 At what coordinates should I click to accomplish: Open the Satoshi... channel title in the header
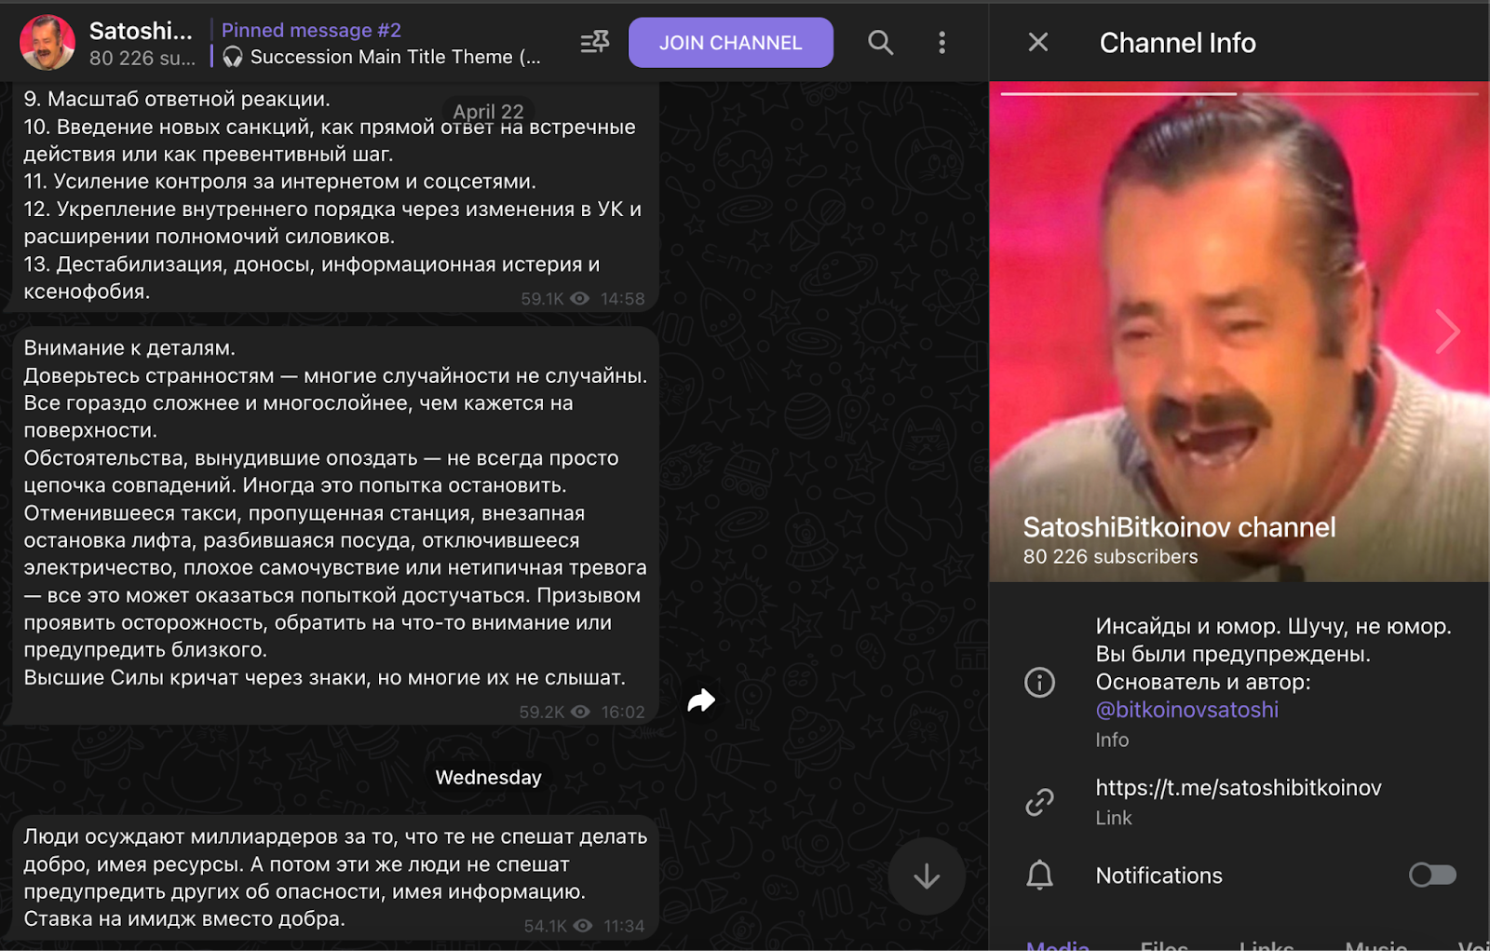pos(141,31)
